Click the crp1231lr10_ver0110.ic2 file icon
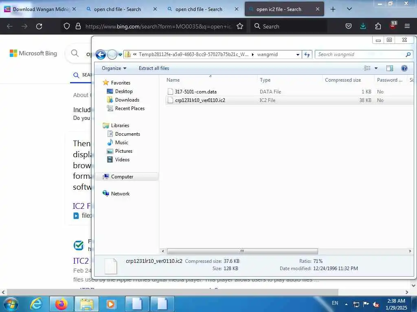This screenshot has height=312, width=417. point(170,100)
